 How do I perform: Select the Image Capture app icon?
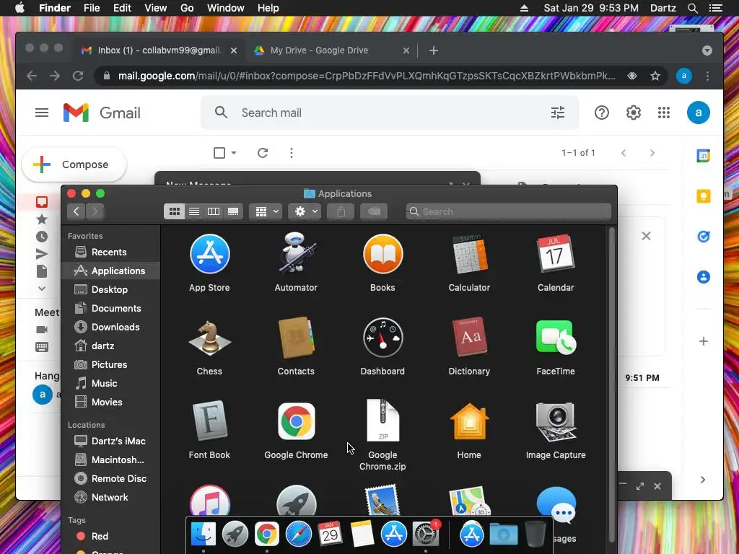pos(556,421)
